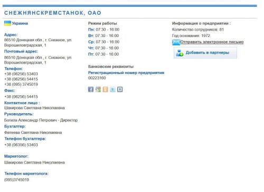Image resolution: width=264 pixels, height=192 pixels.
Task: Share through the VKontakte icon
Action: [120, 89]
